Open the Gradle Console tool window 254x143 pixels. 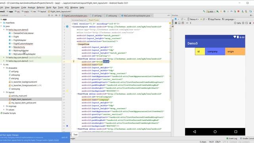(247, 139)
